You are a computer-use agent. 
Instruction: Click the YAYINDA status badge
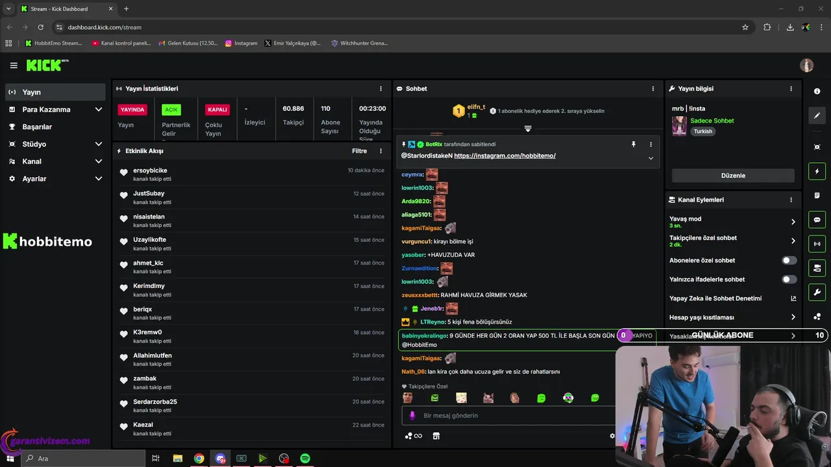[132, 110]
